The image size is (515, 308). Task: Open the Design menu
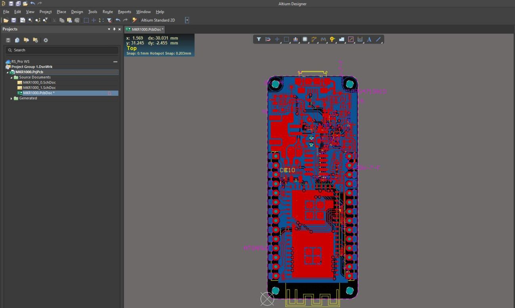tap(77, 11)
